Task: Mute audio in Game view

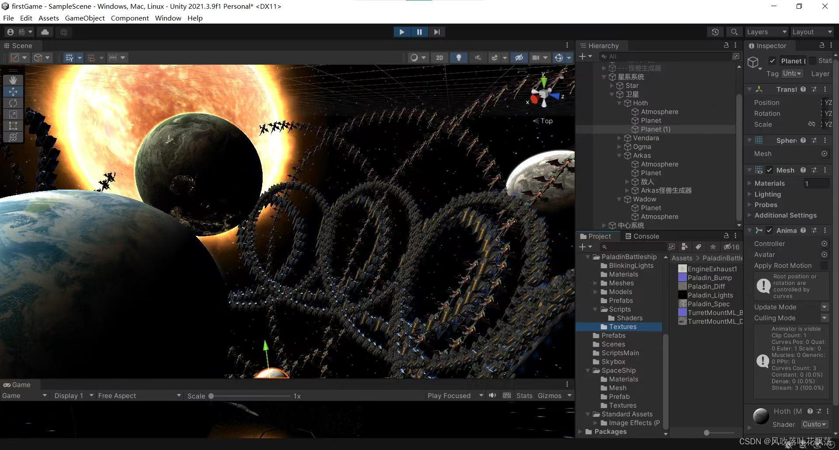Action: coord(492,395)
